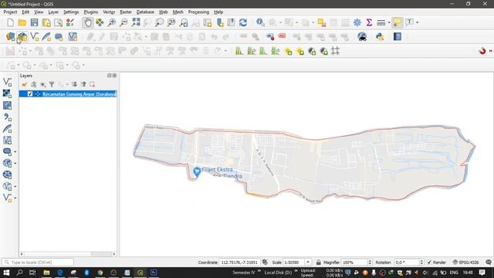The image size is (494, 278).
Task: Open File Explorer from taskbar
Action: click(x=46, y=273)
